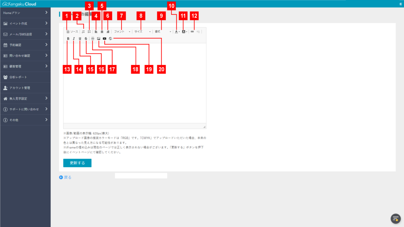404x227 pixels.
Task: Toggle bold formatting
Action: tap(68, 38)
